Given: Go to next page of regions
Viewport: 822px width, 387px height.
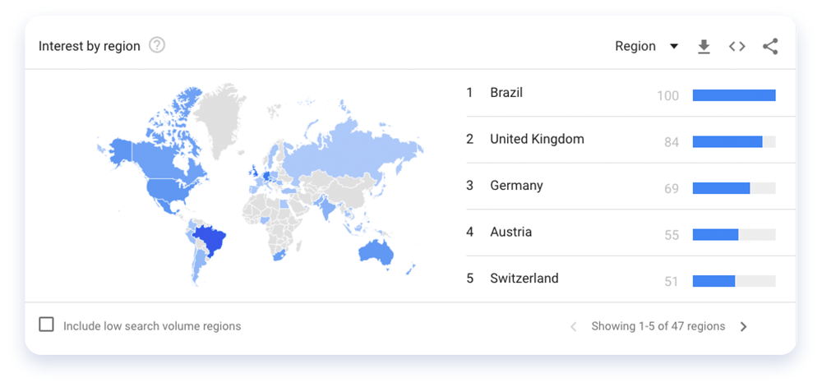Looking at the screenshot, I should (743, 327).
